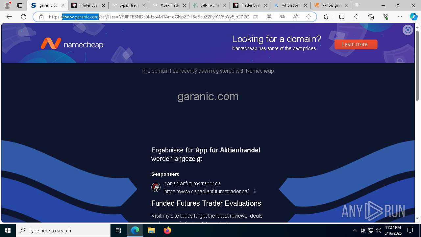
Task: Open Collections panel
Action: click(371, 17)
